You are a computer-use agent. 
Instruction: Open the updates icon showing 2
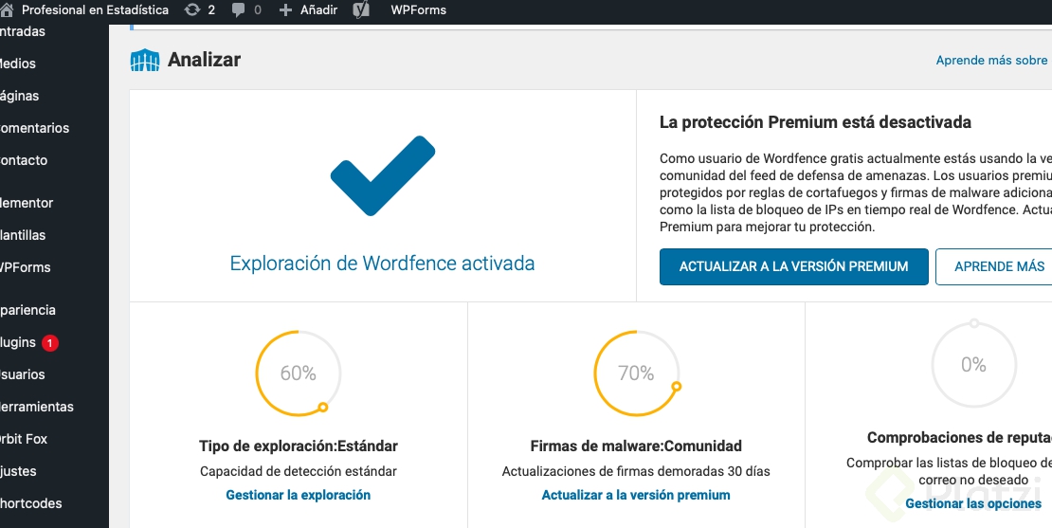(x=192, y=10)
